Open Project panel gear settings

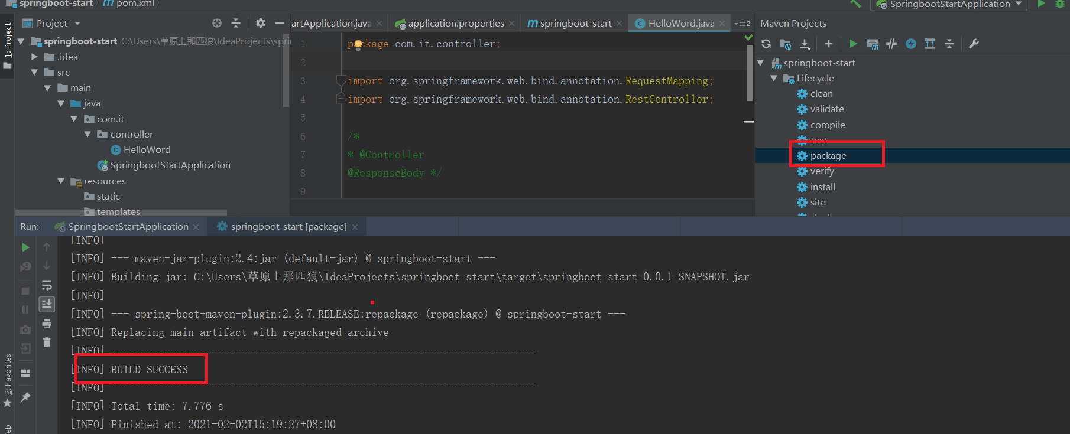click(x=260, y=23)
